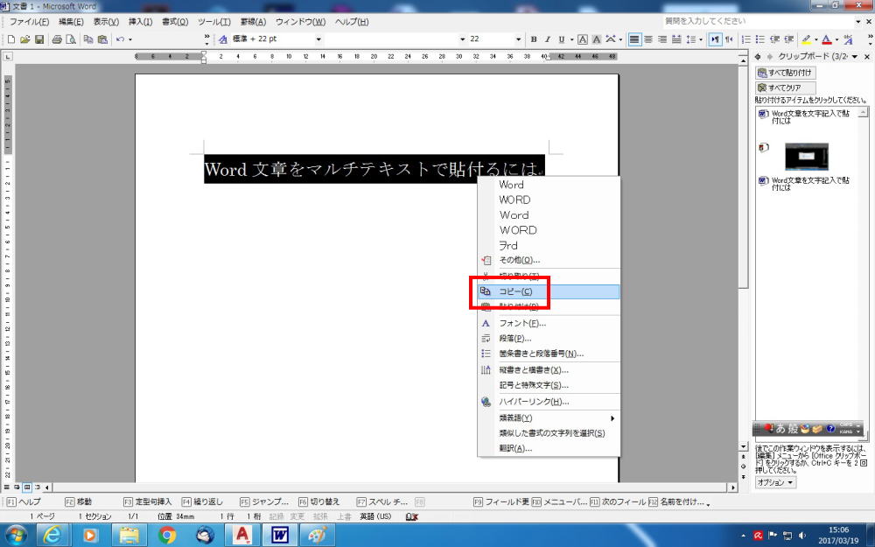Expand the style dropdown showing 標準 + 22 pt
Viewport: 875px width, 547px height.
[318, 39]
